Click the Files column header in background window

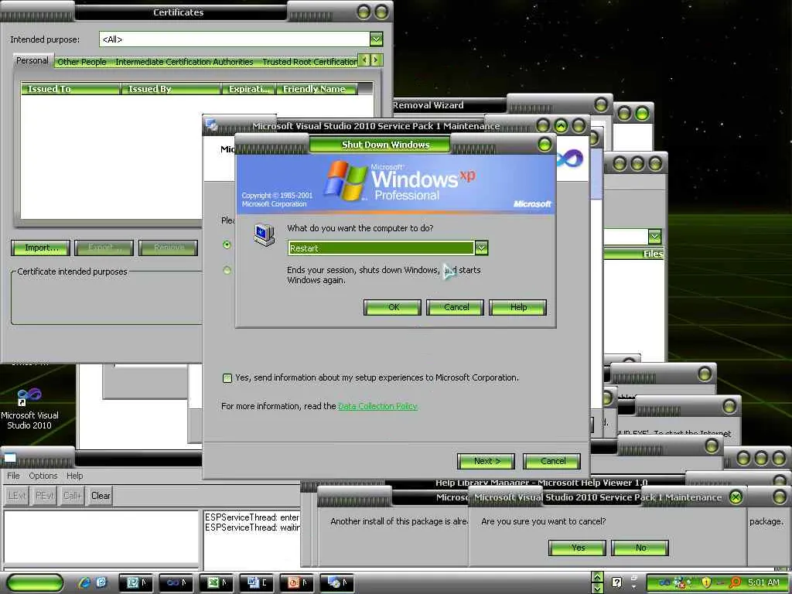click(634, 254)
